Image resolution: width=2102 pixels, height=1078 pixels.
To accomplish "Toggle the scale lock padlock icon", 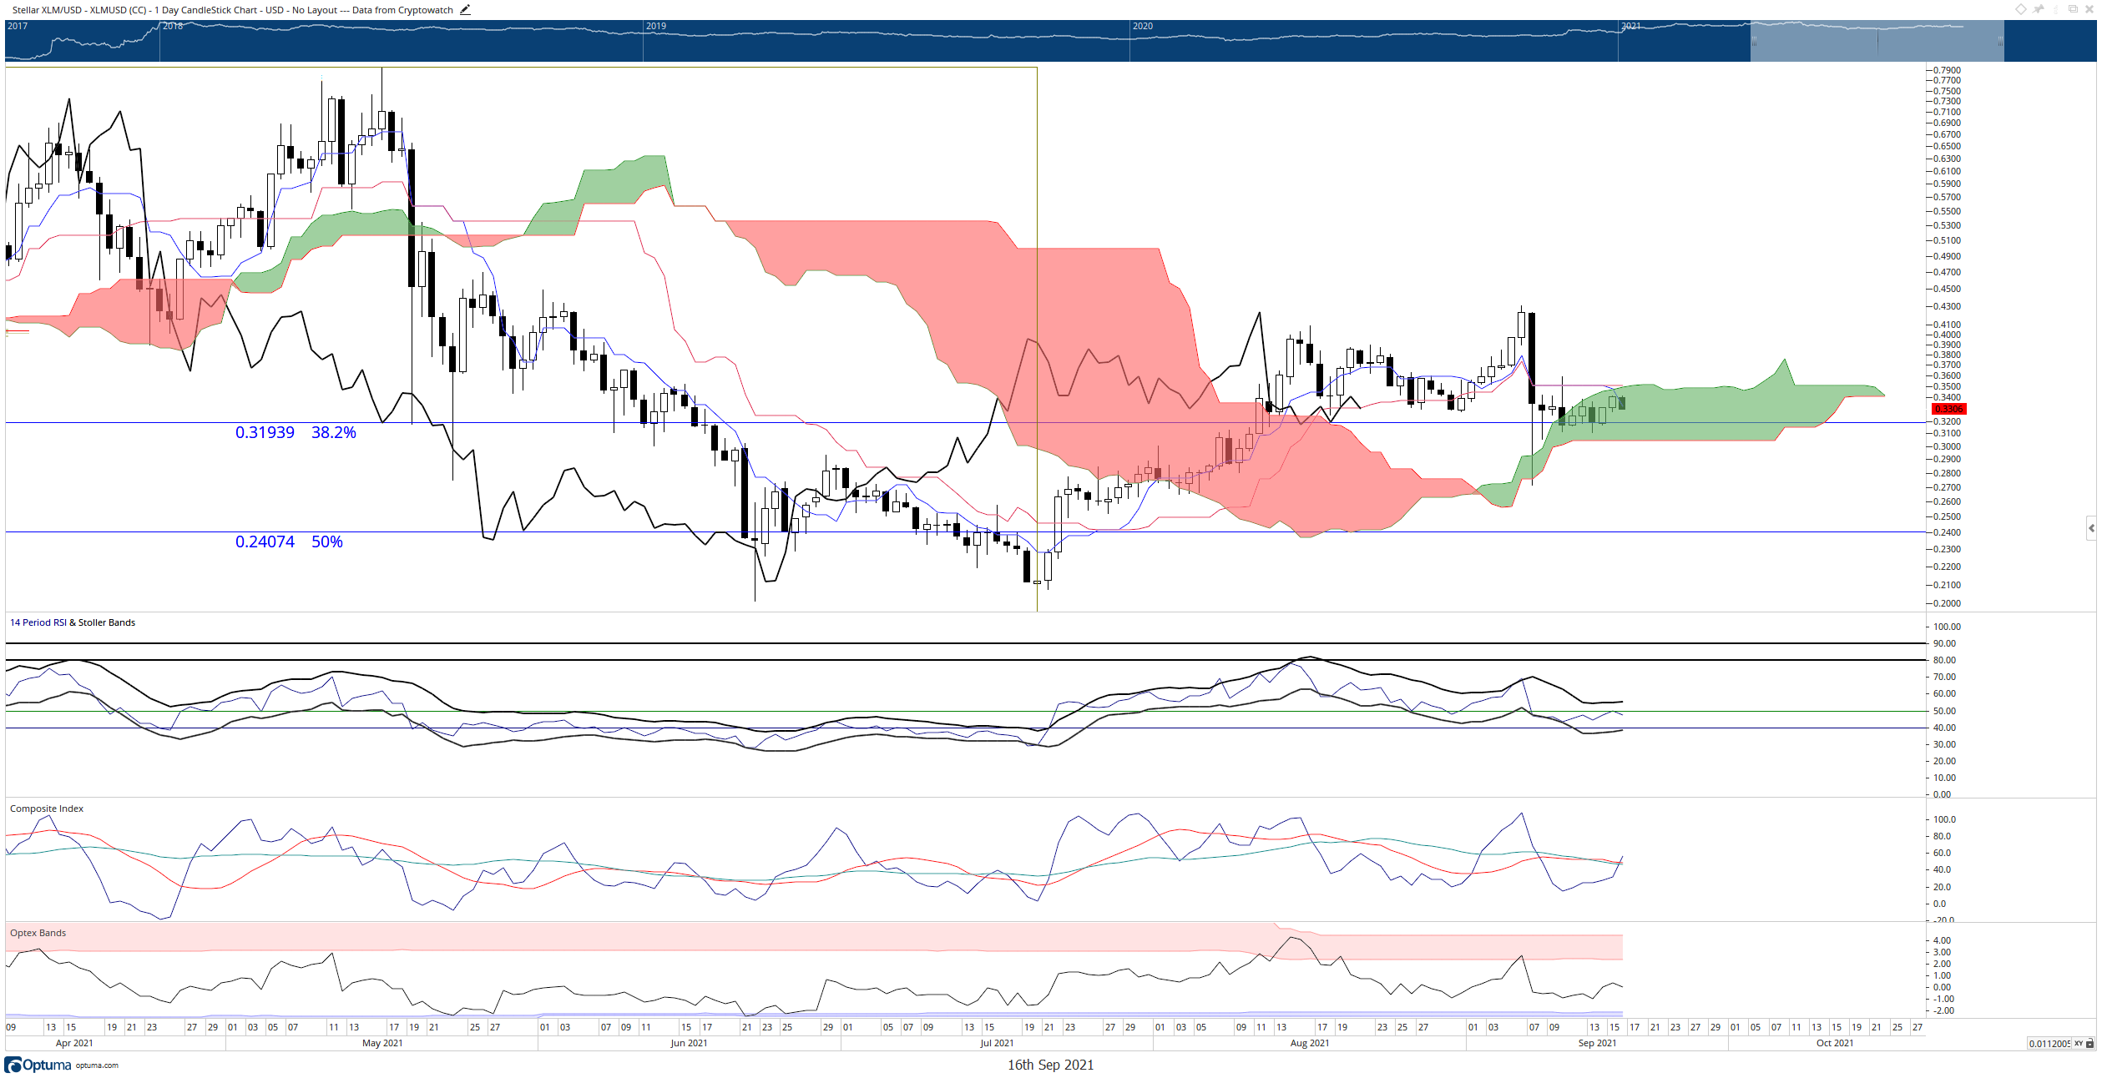I will [2089, 1043].
